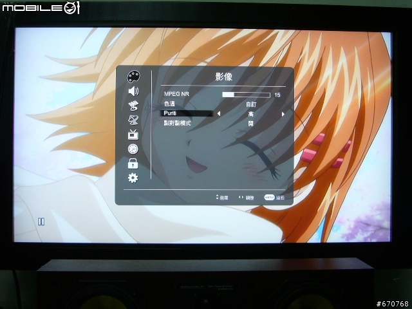Click the 影像 menu title
Viewport: 412px width, 309px height.
click(x=223, y=77)
